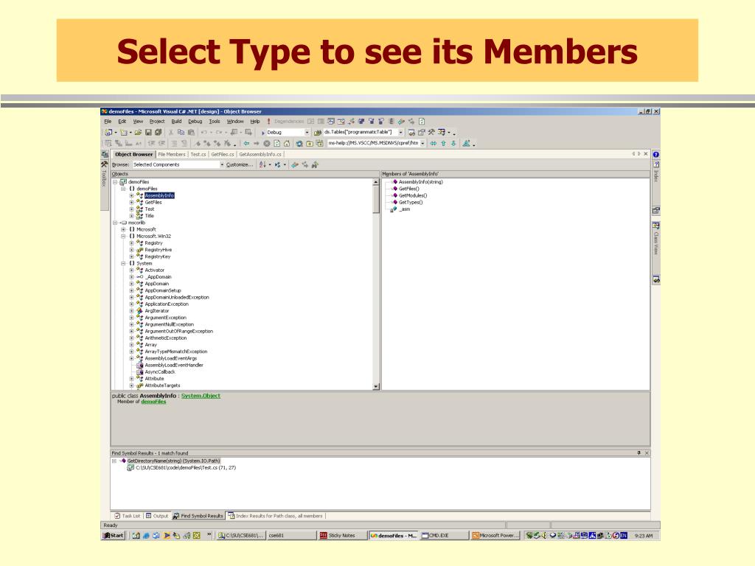Collapse the demoFiles assembly node
Viewport: 755px width, 566px height.
point(115,183)
